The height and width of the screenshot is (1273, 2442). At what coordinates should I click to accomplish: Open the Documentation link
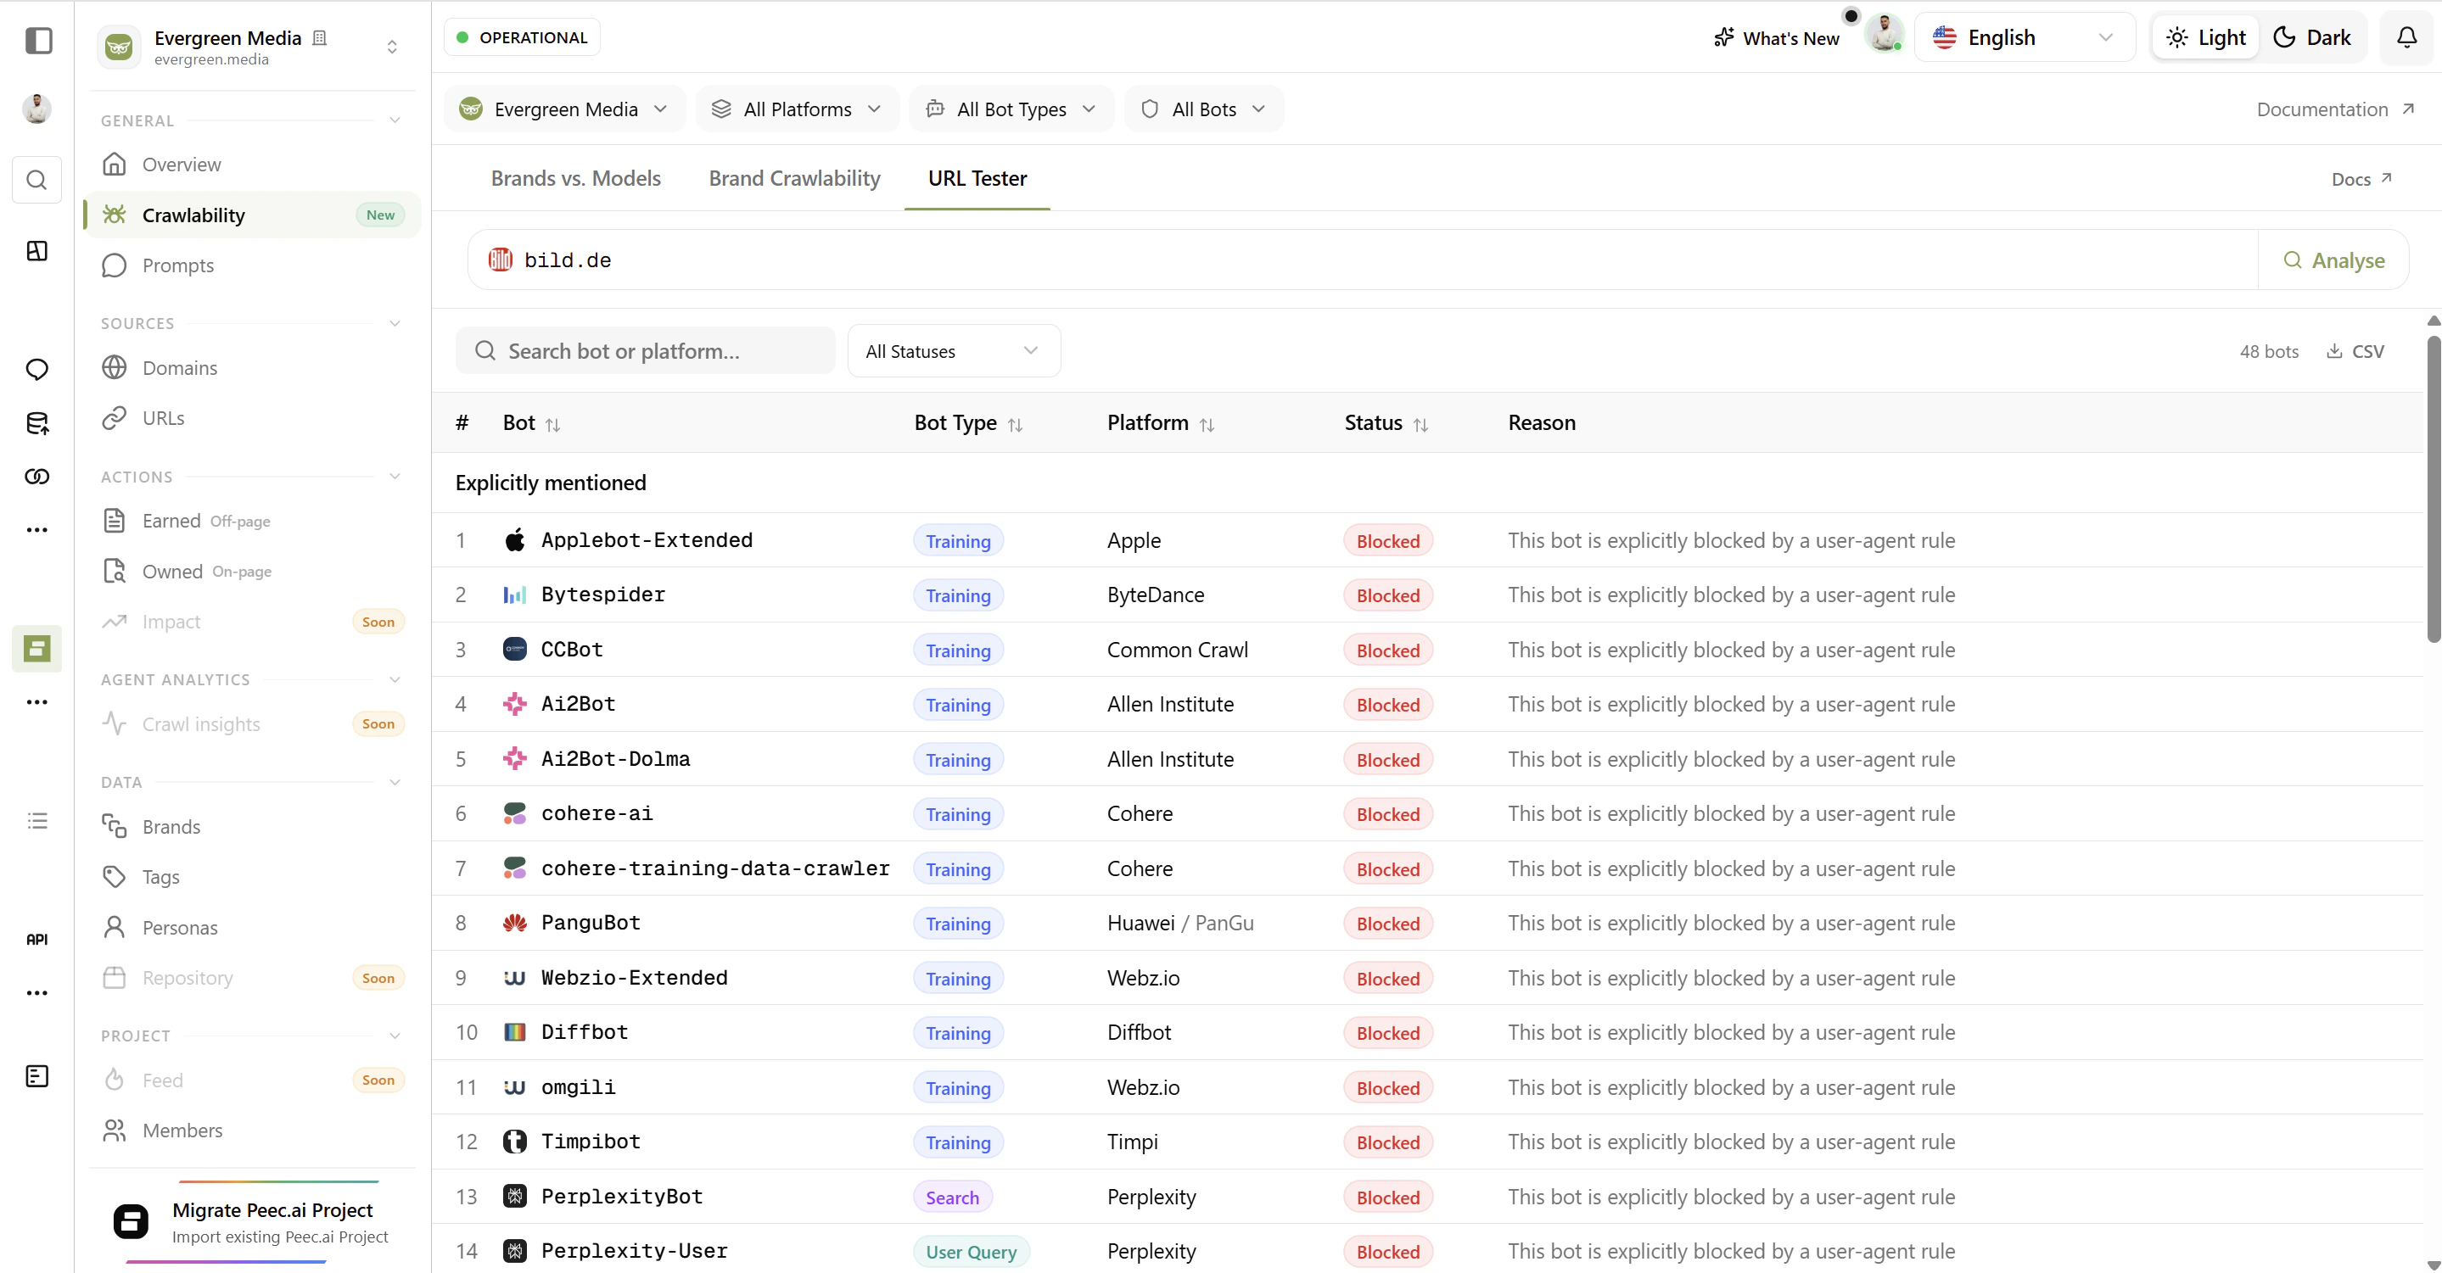tap(2336, 109)
